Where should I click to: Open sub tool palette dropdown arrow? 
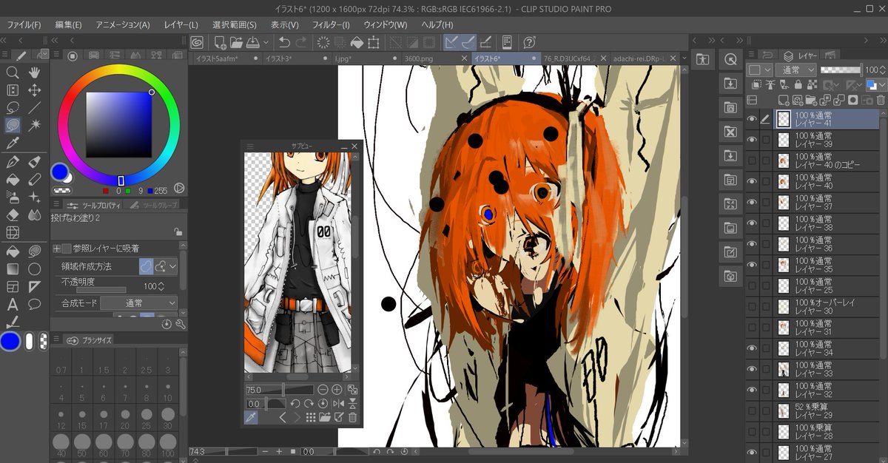(x=43, y=54)
